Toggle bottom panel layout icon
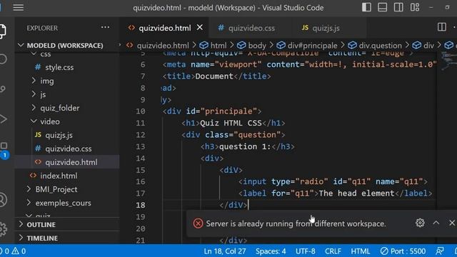Screen dimensions: 457x257 pos(383,7)
